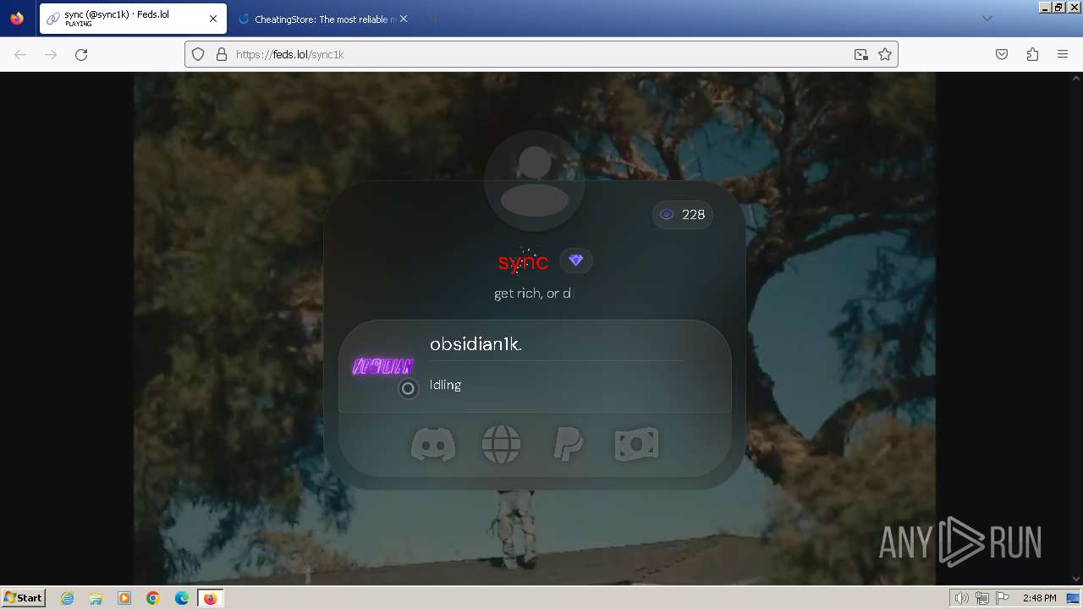Open the globe website icon
1083x609 pixels.
tap(501, 444)
